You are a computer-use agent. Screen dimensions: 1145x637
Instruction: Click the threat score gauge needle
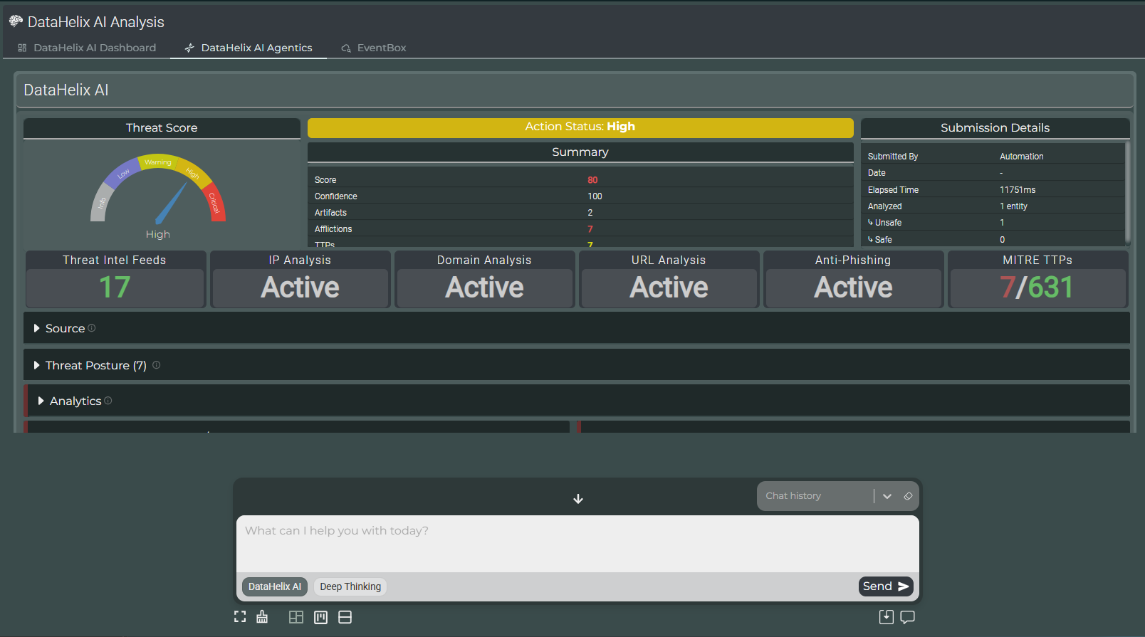(x=172, y=204)
